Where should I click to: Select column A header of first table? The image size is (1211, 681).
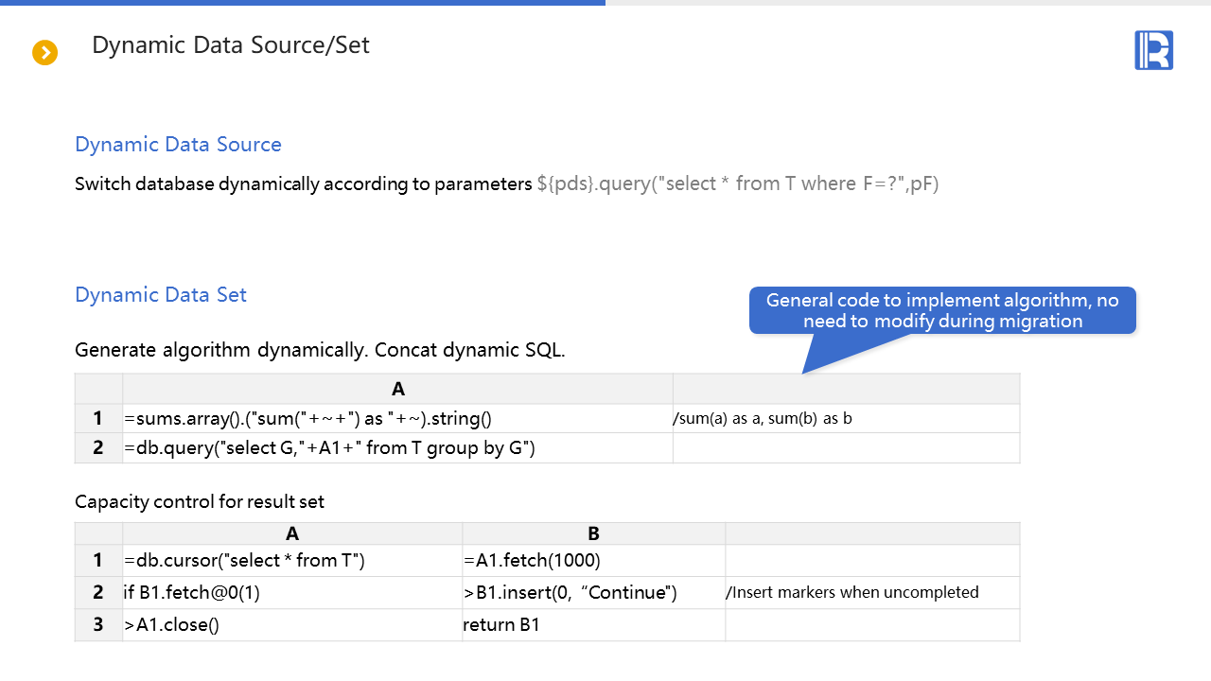397,389
